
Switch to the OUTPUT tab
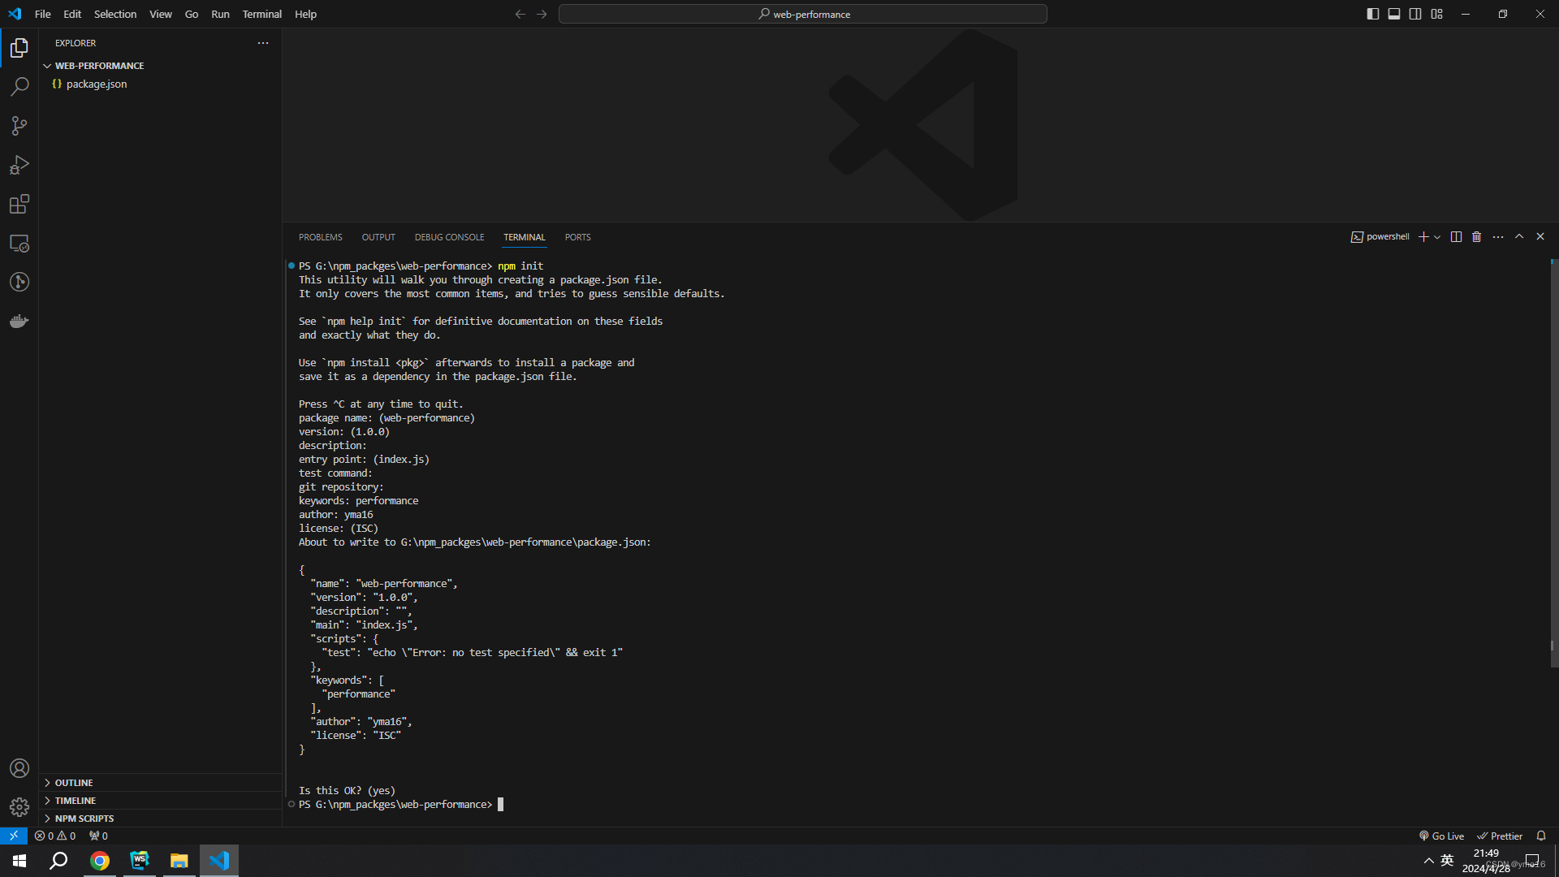tap(378, 237)
